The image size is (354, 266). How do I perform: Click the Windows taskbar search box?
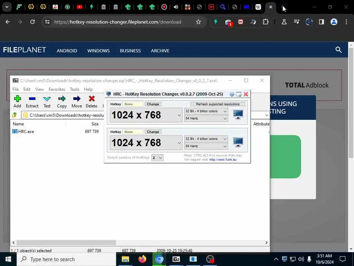coord(66,259)
